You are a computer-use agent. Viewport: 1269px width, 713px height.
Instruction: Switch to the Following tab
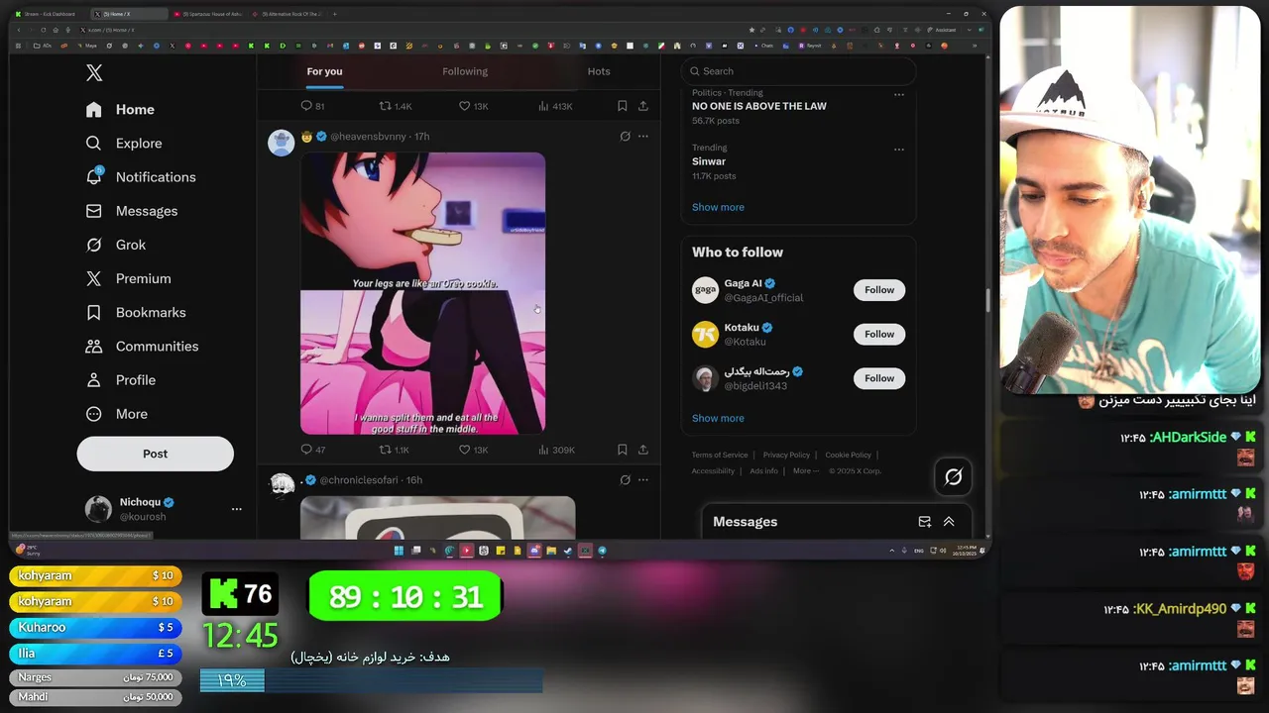pyautogui.click(x=465, y=71)
